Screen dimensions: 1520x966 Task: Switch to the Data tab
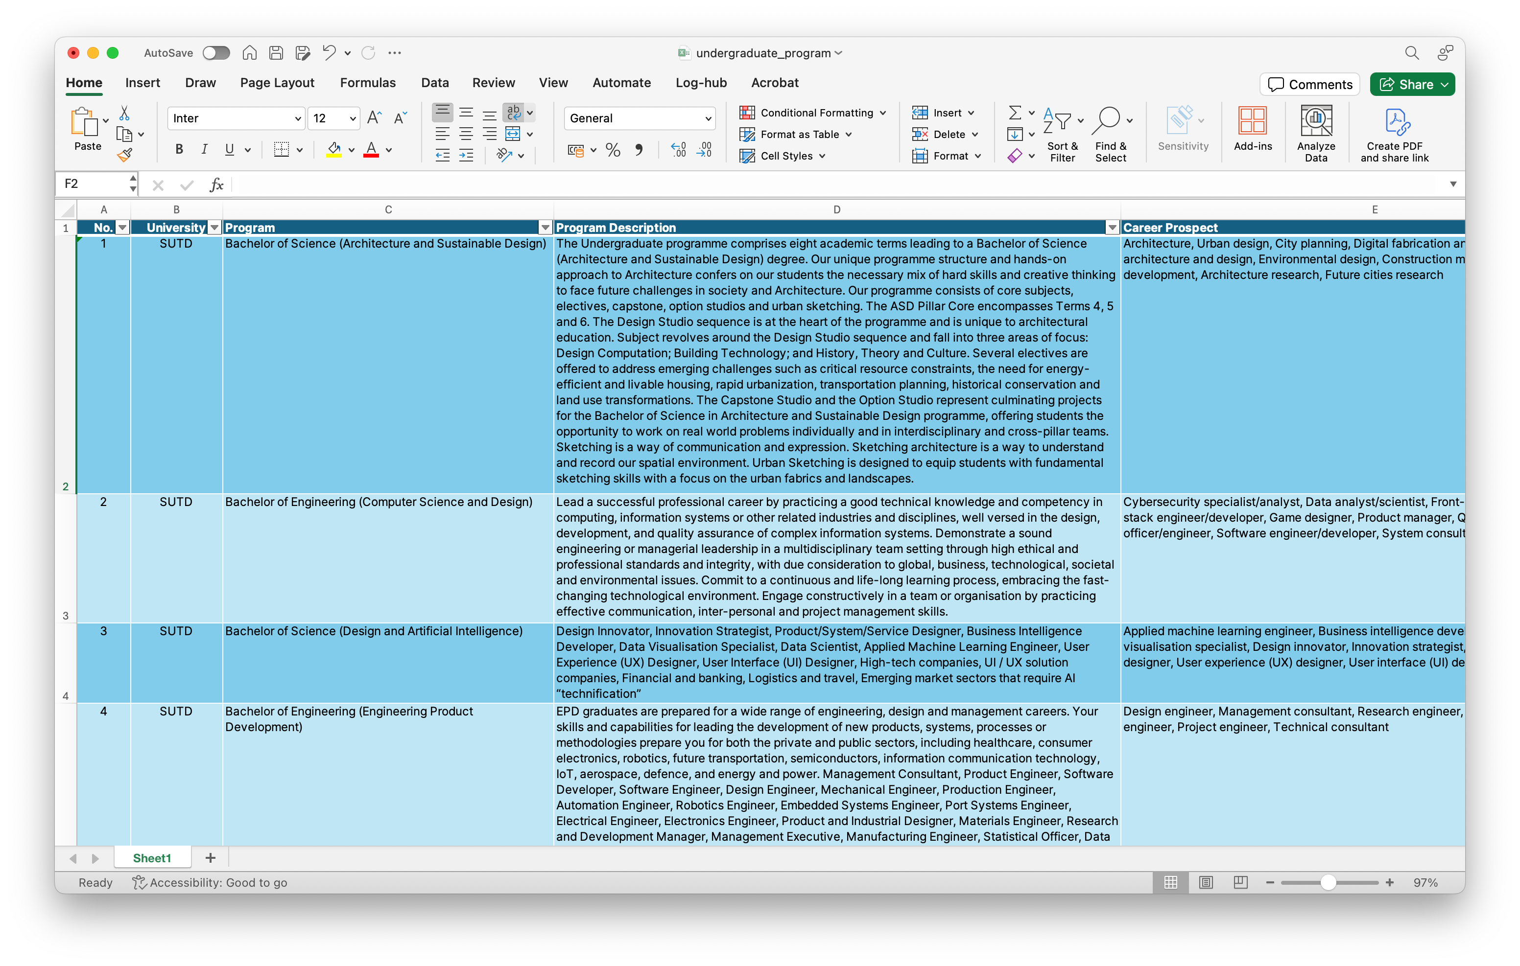pyautogui.click(x=435, y=83)
